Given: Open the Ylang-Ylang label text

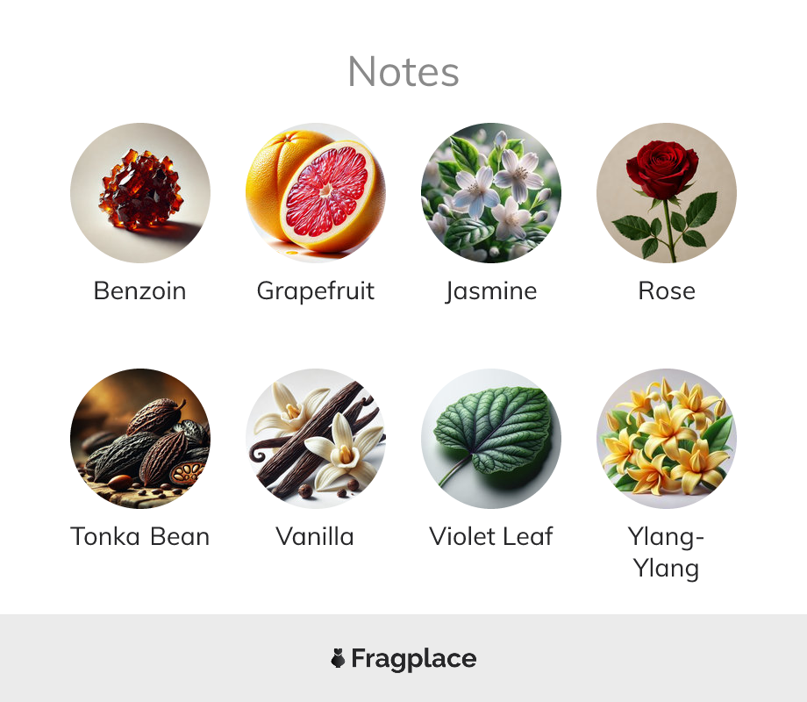Looking at the screenshot, I should 667,553.
